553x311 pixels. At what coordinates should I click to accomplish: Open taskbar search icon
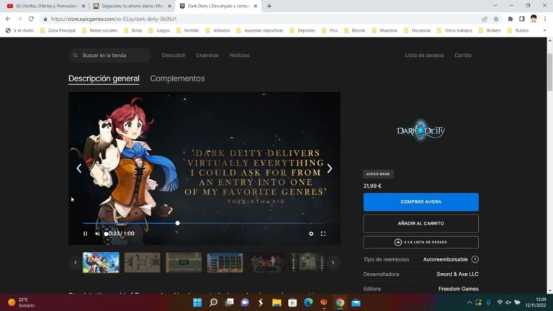click(x=213, y=302)
